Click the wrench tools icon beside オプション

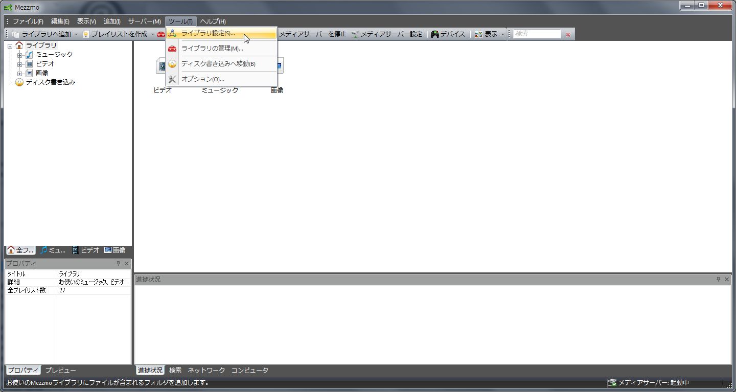click(x=172, y=79)
